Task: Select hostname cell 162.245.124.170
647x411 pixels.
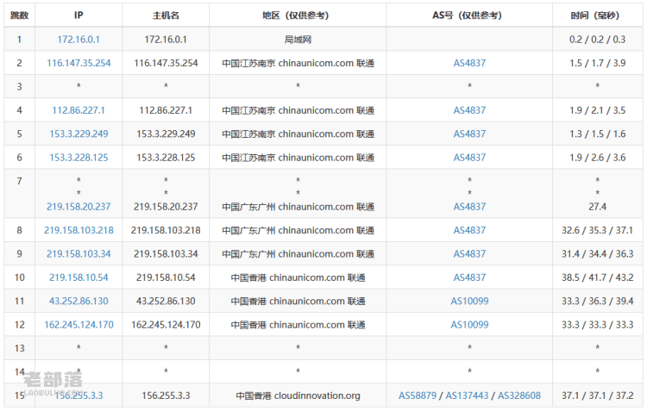Action: tap(166, 325)
